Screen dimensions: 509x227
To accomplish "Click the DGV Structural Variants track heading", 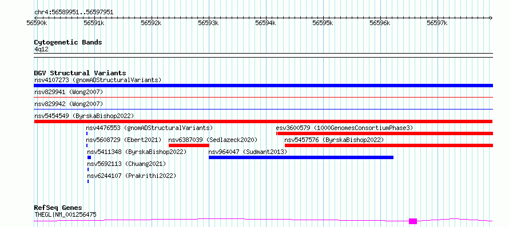I will [x=80, y=73].
